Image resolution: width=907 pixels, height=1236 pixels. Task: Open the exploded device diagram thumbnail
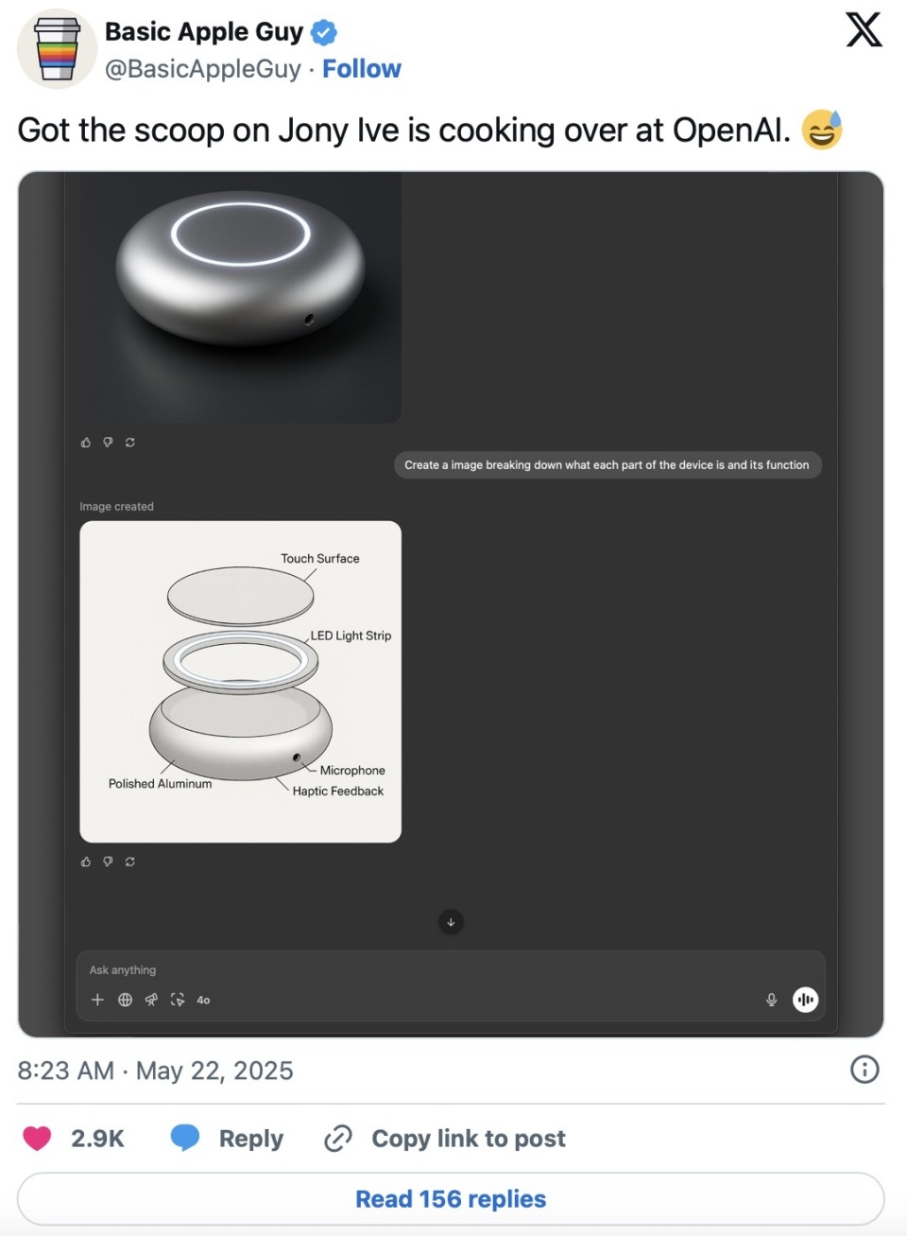click(x=241, y=682)
